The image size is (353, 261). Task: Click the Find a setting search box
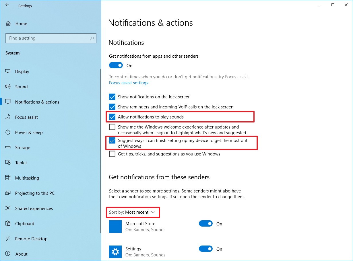coord(51,38)
